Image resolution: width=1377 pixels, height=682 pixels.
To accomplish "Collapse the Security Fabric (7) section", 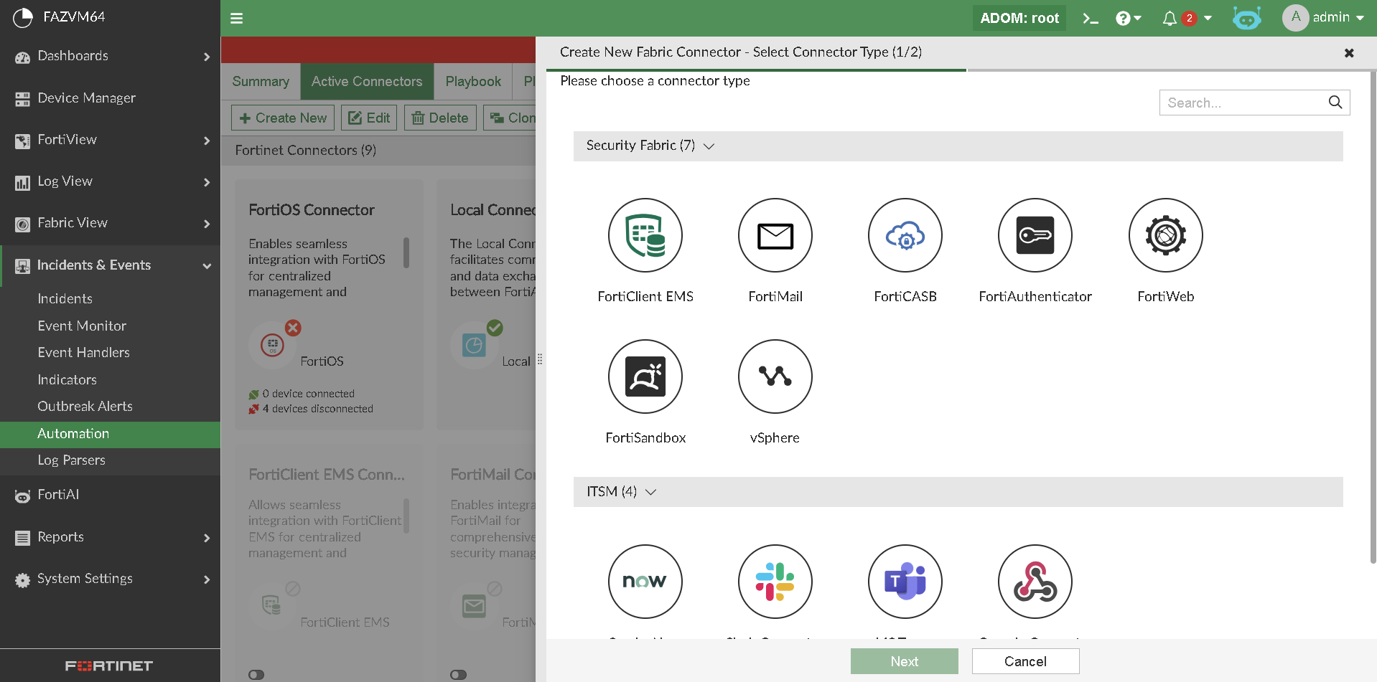I will click(x=709, y=146).
